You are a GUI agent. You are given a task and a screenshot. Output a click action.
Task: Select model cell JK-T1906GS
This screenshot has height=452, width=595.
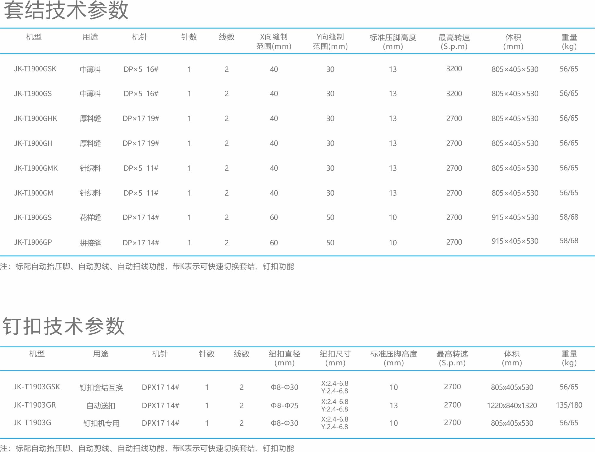coord(33,218)
